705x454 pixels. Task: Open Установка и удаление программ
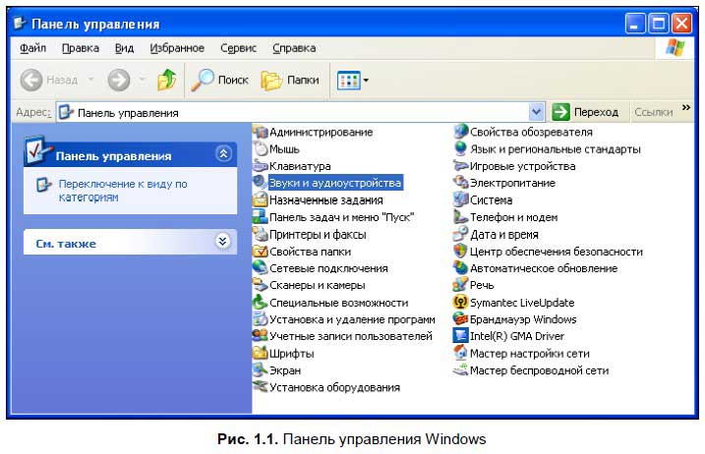point(351,319)
